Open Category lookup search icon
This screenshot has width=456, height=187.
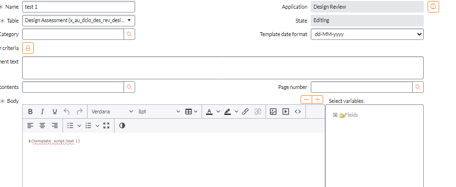129,34
